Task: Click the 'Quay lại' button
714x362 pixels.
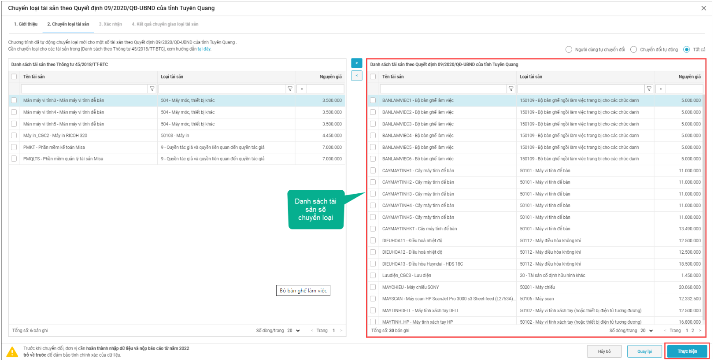Action: [644, 351]
